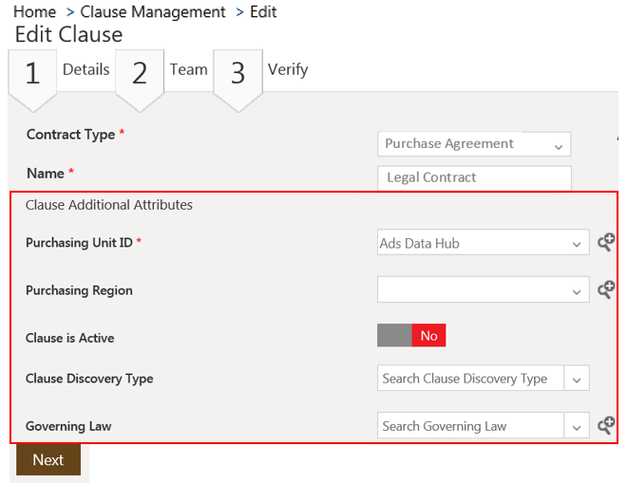Click the Edit breadcrumb item

263,12
